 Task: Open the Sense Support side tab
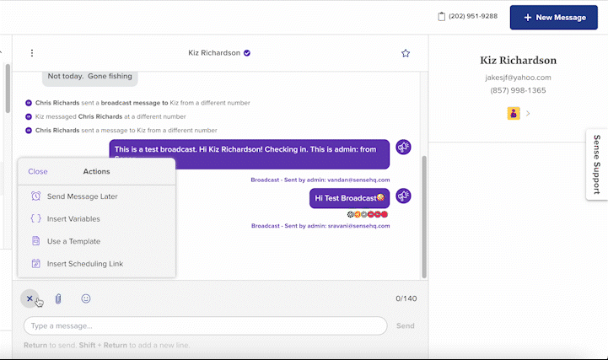[x=597, y=164]
